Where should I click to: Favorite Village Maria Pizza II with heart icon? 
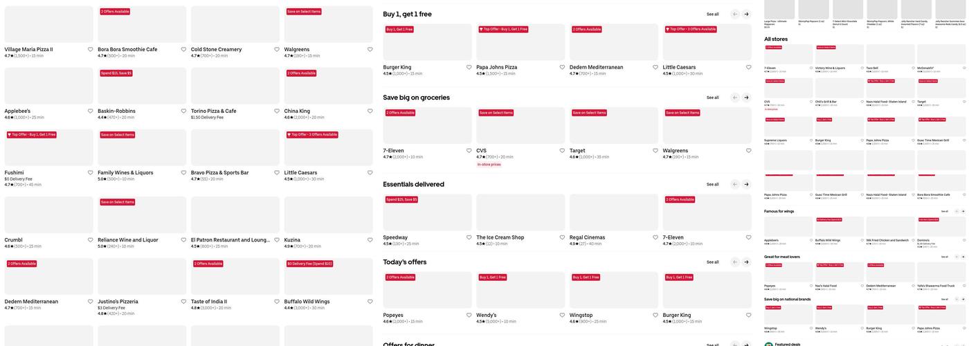pyautogui.click(x=90, y=50)
